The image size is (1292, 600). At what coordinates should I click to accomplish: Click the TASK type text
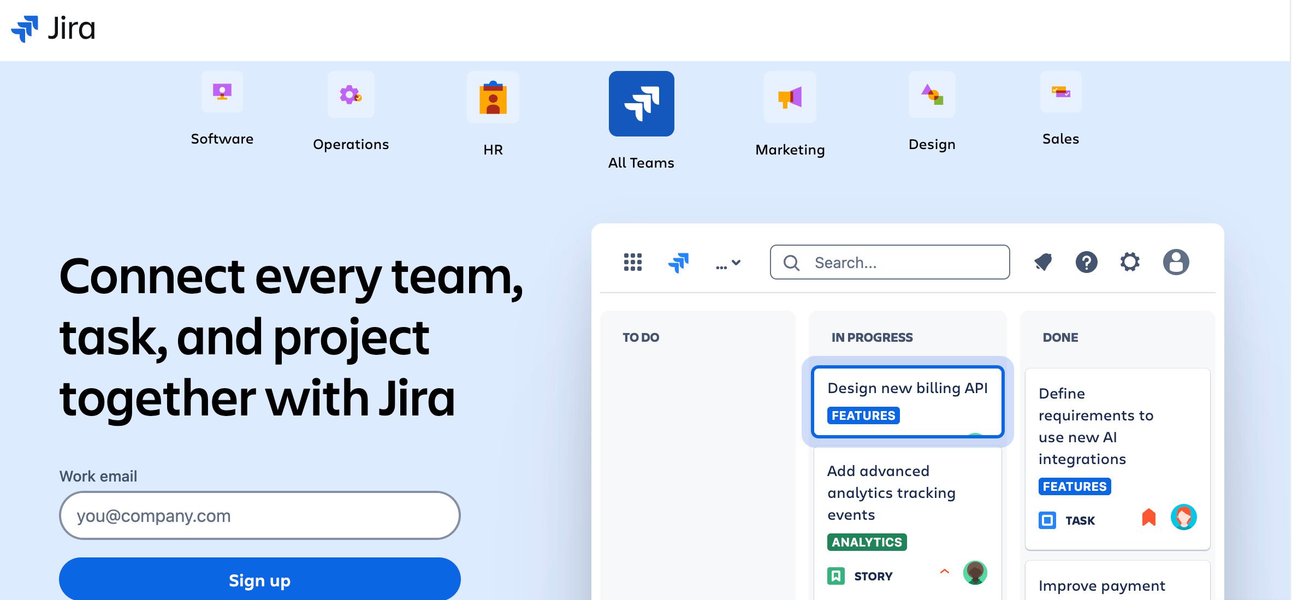pos(1080,520)
